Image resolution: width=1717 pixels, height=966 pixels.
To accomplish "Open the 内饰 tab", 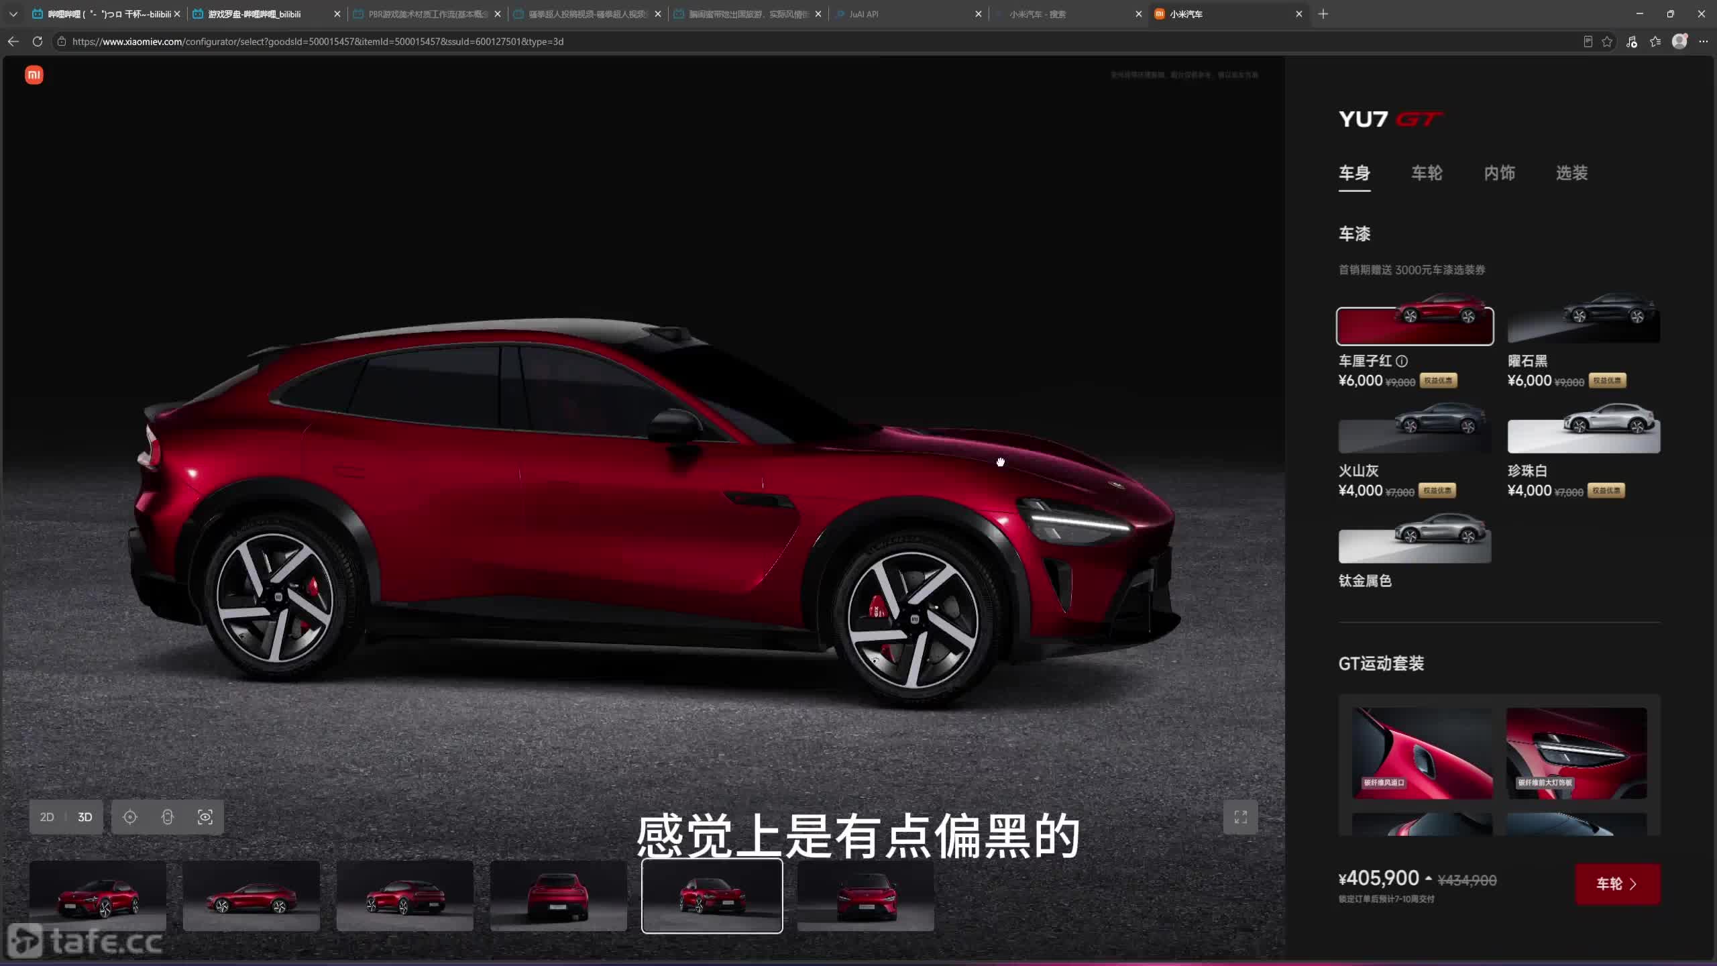I will point(1499,173).
